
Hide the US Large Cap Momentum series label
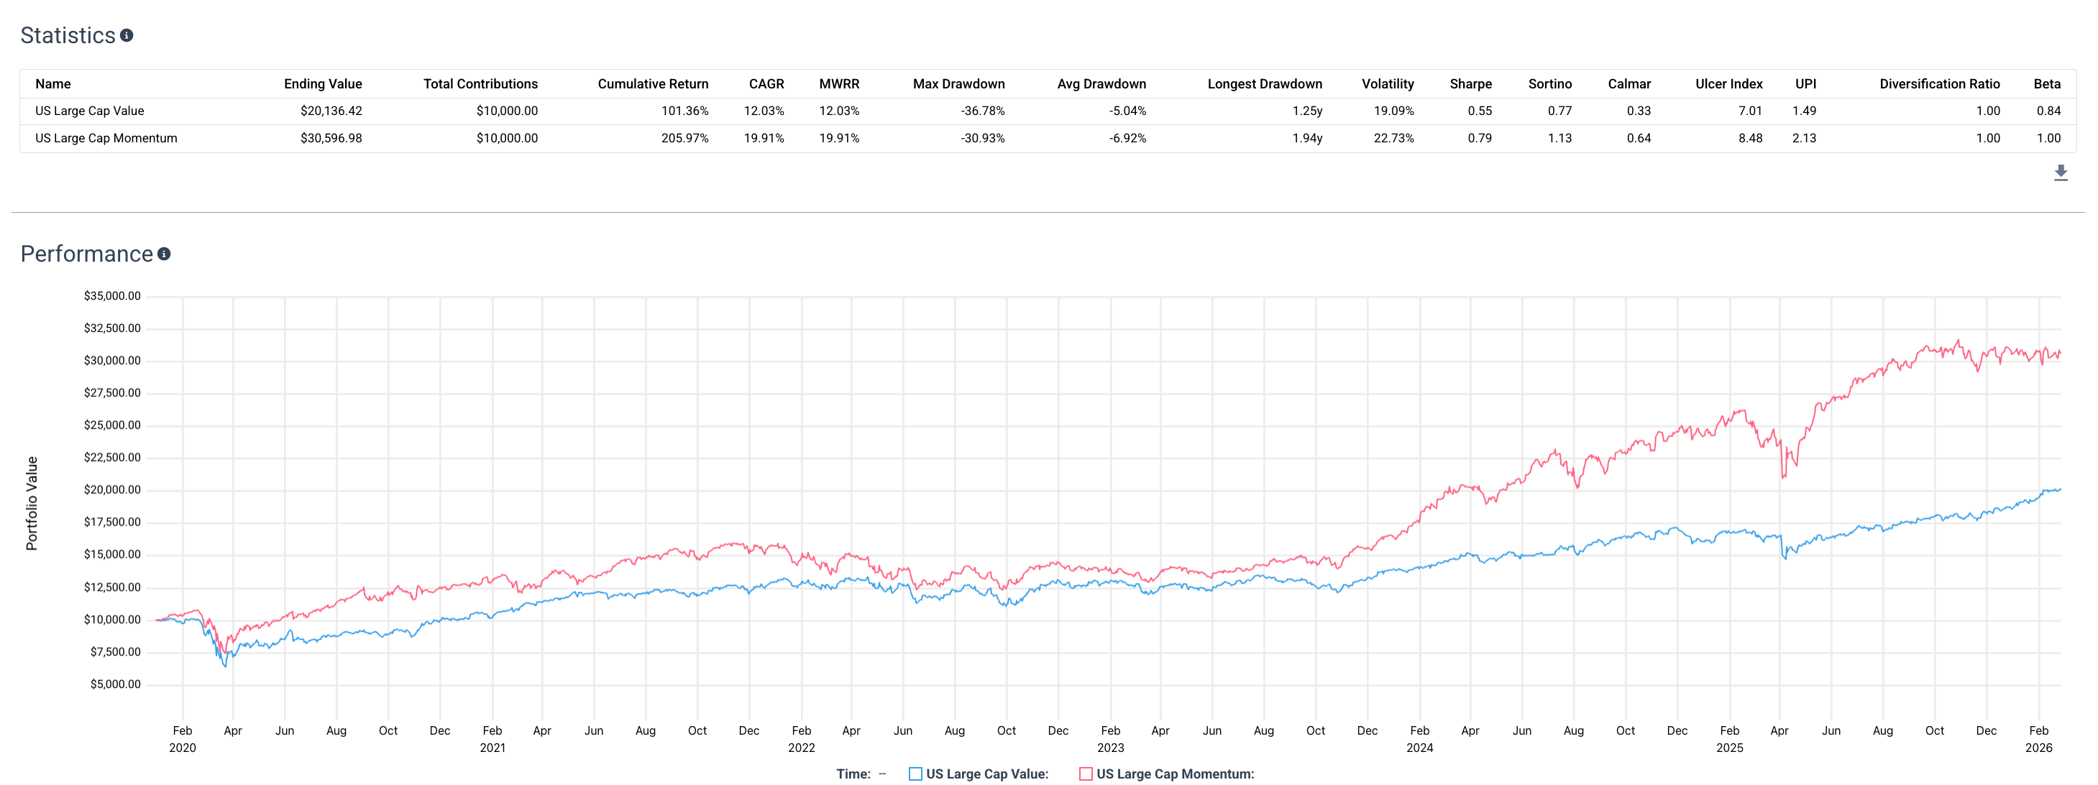click(x=1176, y=773)
